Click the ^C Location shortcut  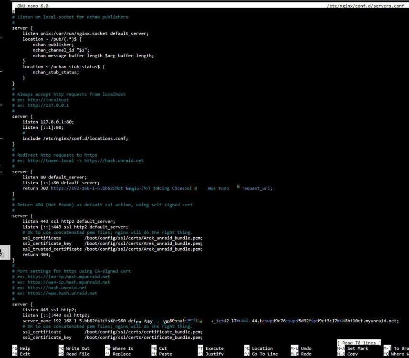coord(259,348)
